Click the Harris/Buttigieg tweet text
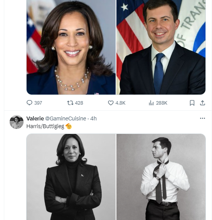The width and height of the screenshot is (212, 220). [x=45, y=126]
